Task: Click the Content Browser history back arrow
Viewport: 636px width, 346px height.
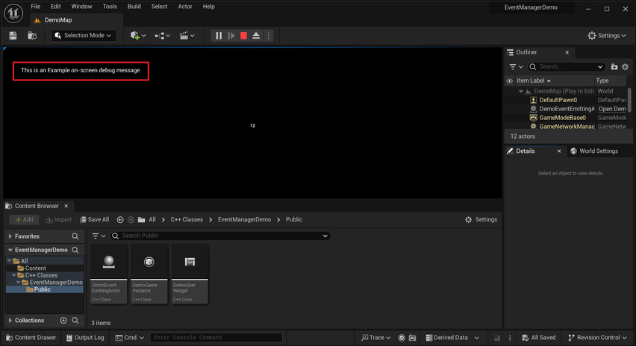Action: pos(120,219)
